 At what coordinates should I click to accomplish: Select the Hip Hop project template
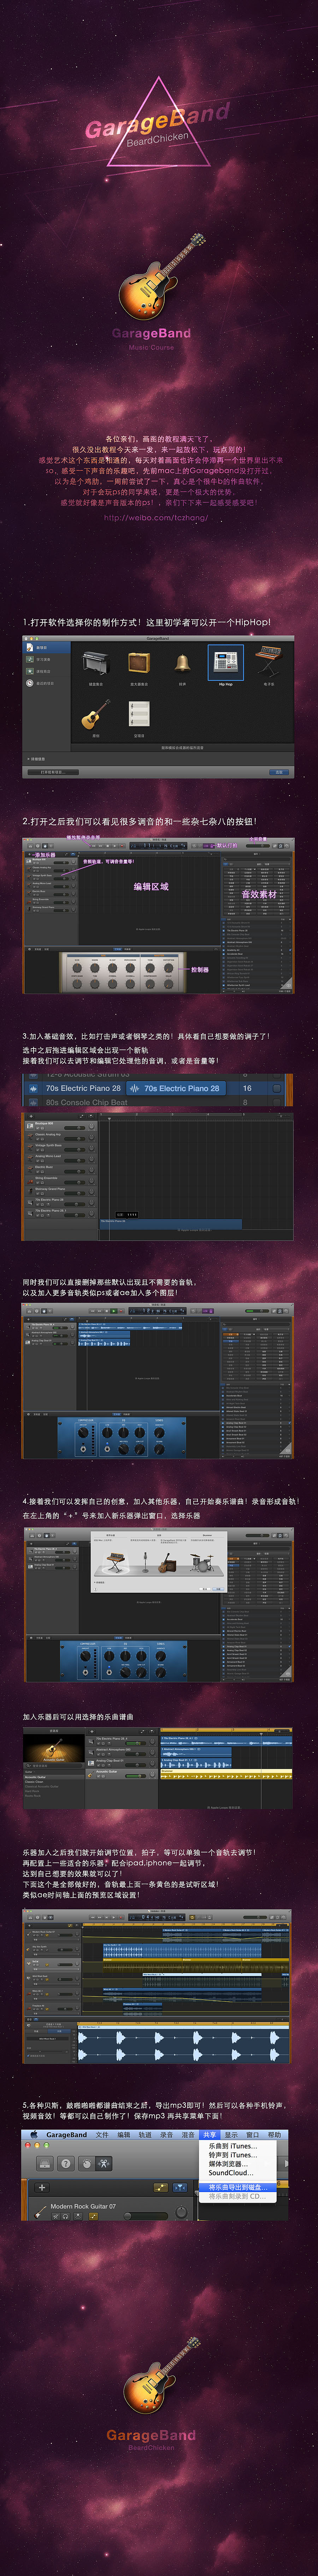pos(225,663)
